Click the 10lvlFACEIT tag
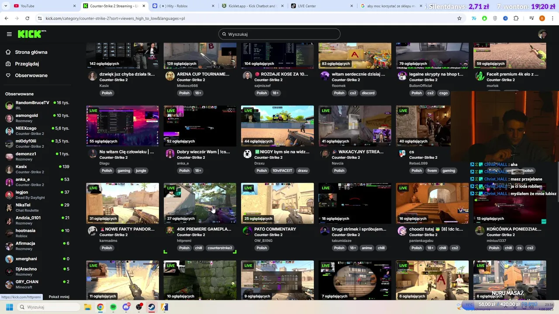This screenshot has height=314, width=559. click(x=282, y=171)
